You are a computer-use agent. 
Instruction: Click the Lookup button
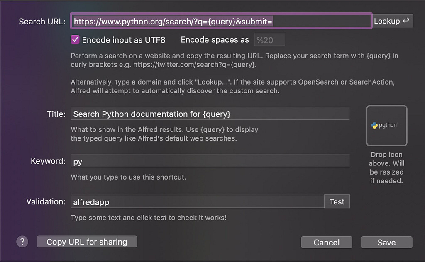[x=392, y=21]
